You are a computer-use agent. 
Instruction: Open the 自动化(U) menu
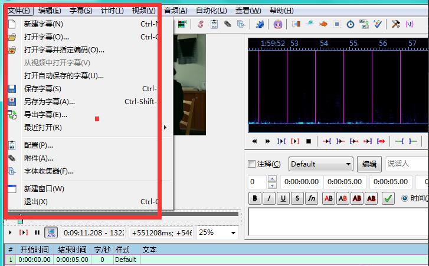[x=211, y=11]
